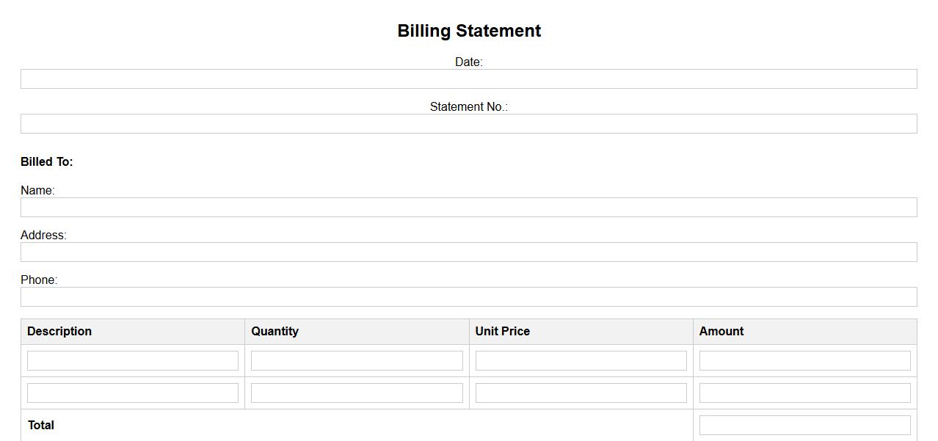Click the Billed To label
938x441 pixels.
point(47,162)
